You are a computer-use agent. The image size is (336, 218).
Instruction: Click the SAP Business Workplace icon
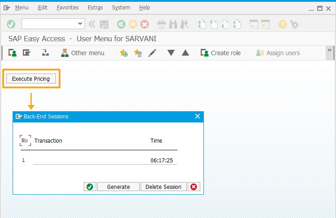click(45, 52)
